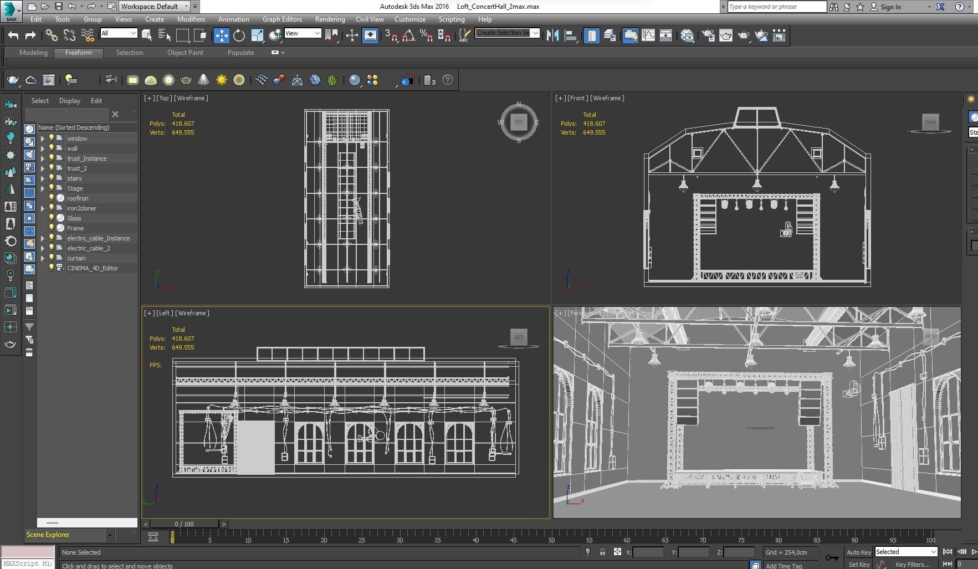Activate Bind to Space Warp tool
The image size is (978, 569).
(88, 35)
